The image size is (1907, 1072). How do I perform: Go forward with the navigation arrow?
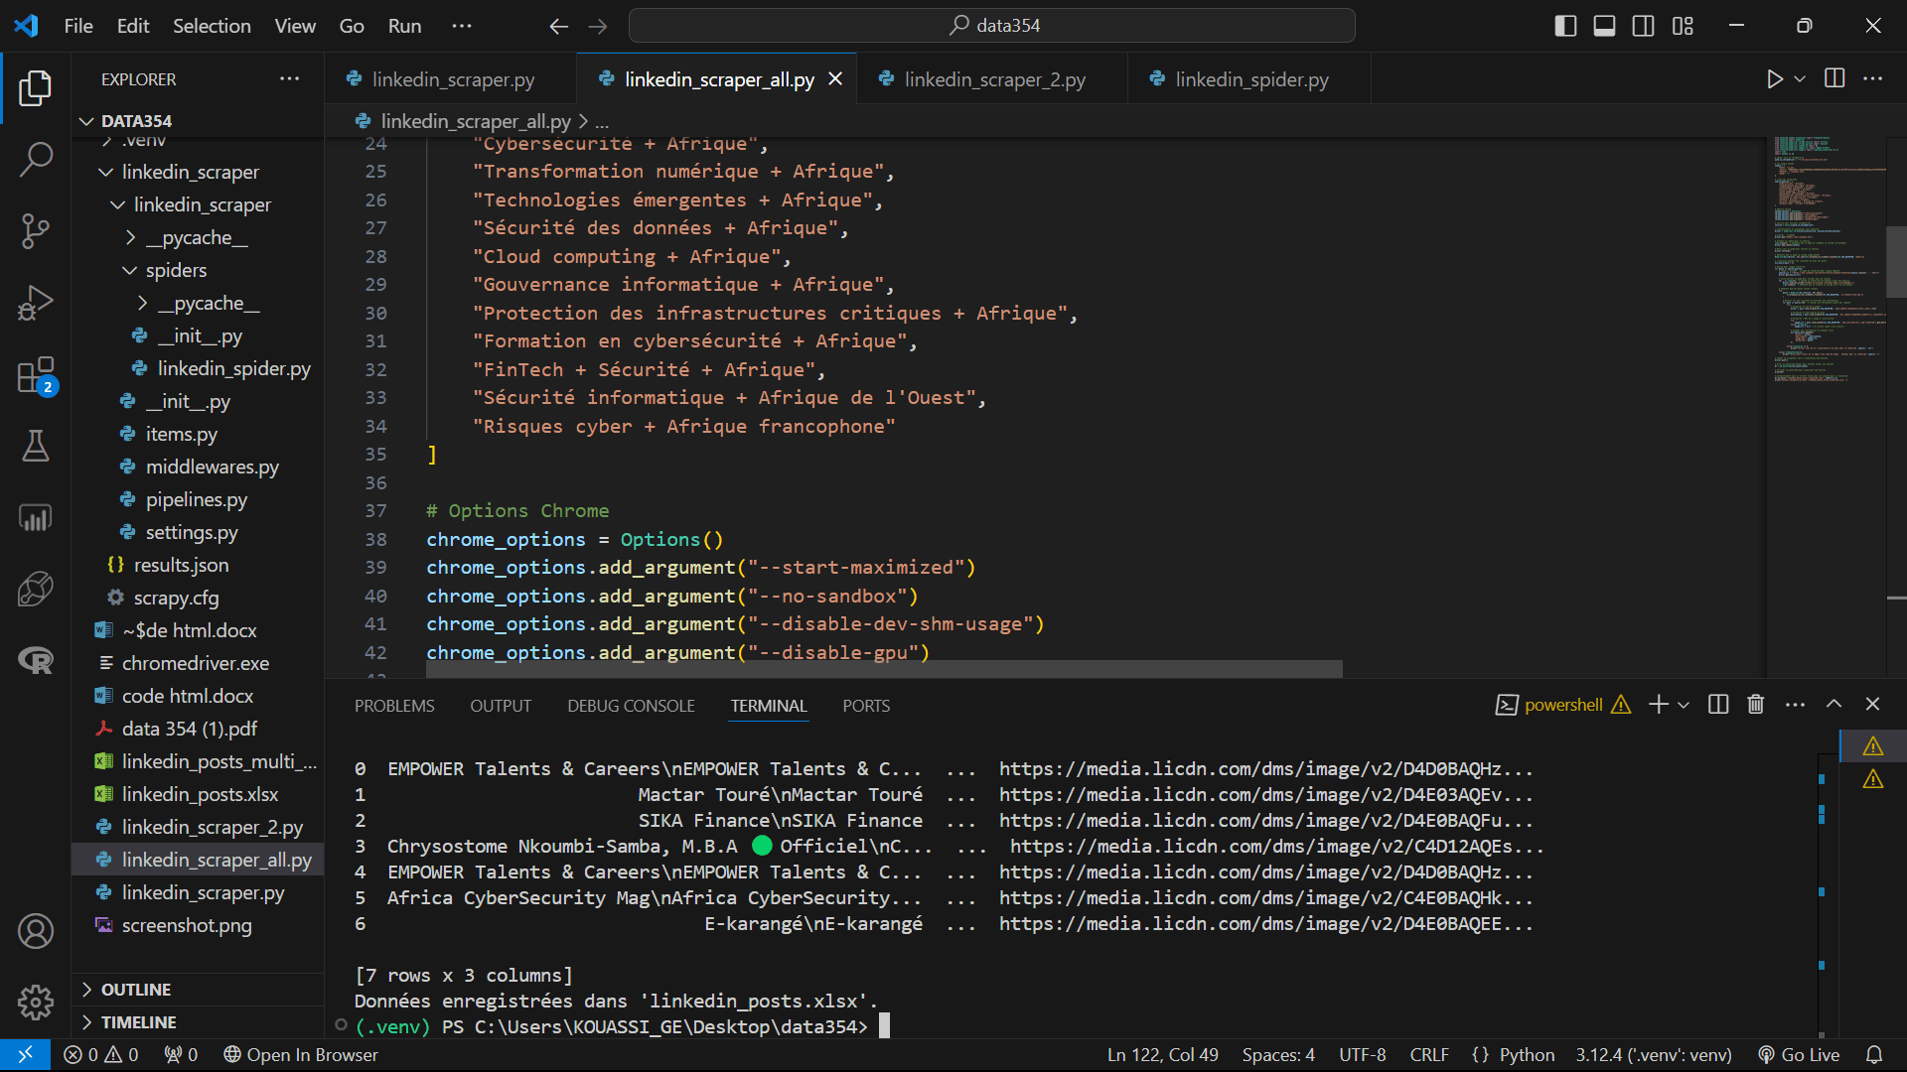click(598, 27)
